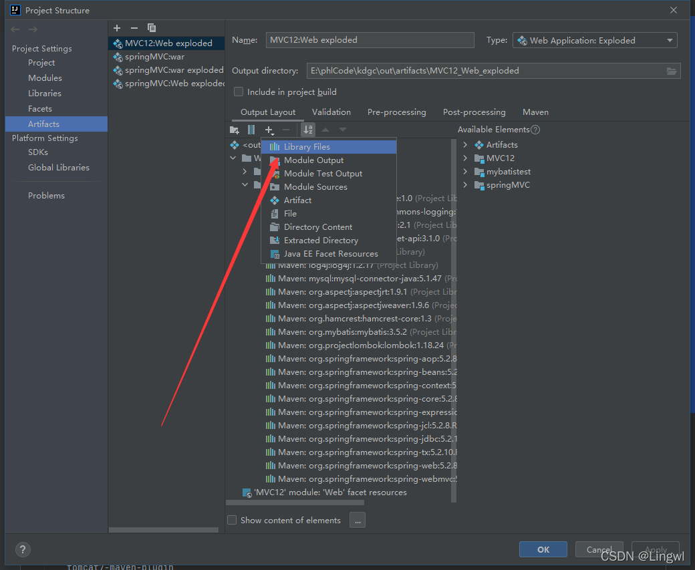Viewport: 695px width, 570px height.
Task: Choose Module Test Output from the popup
Action: click(x=328, y=173)
